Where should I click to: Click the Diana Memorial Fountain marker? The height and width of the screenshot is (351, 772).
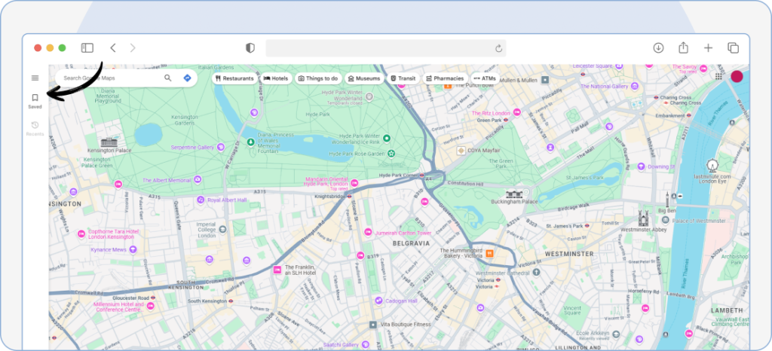pos(250,142)
